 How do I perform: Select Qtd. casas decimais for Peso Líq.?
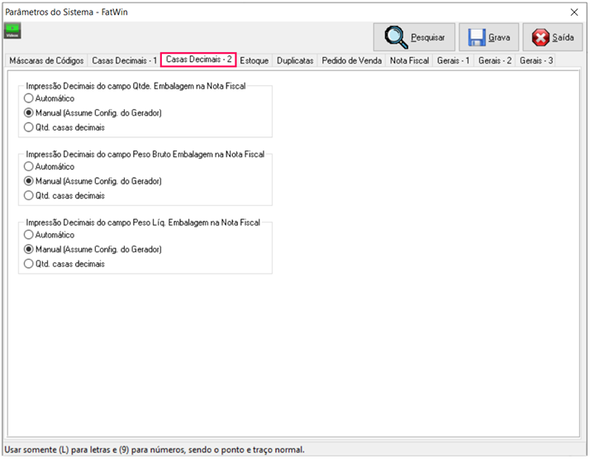[29, 264]
